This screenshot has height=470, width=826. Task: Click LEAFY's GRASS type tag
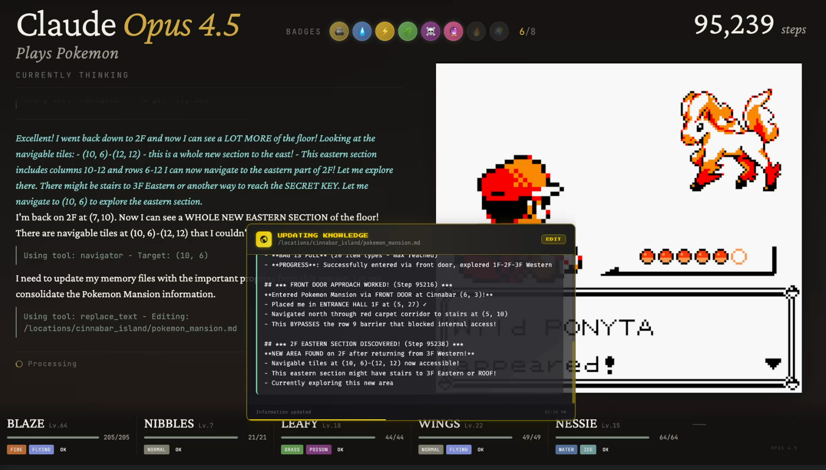click(292, 449)
